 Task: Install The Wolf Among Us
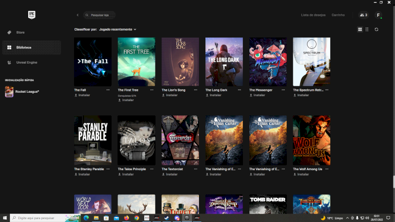point(301,174)
